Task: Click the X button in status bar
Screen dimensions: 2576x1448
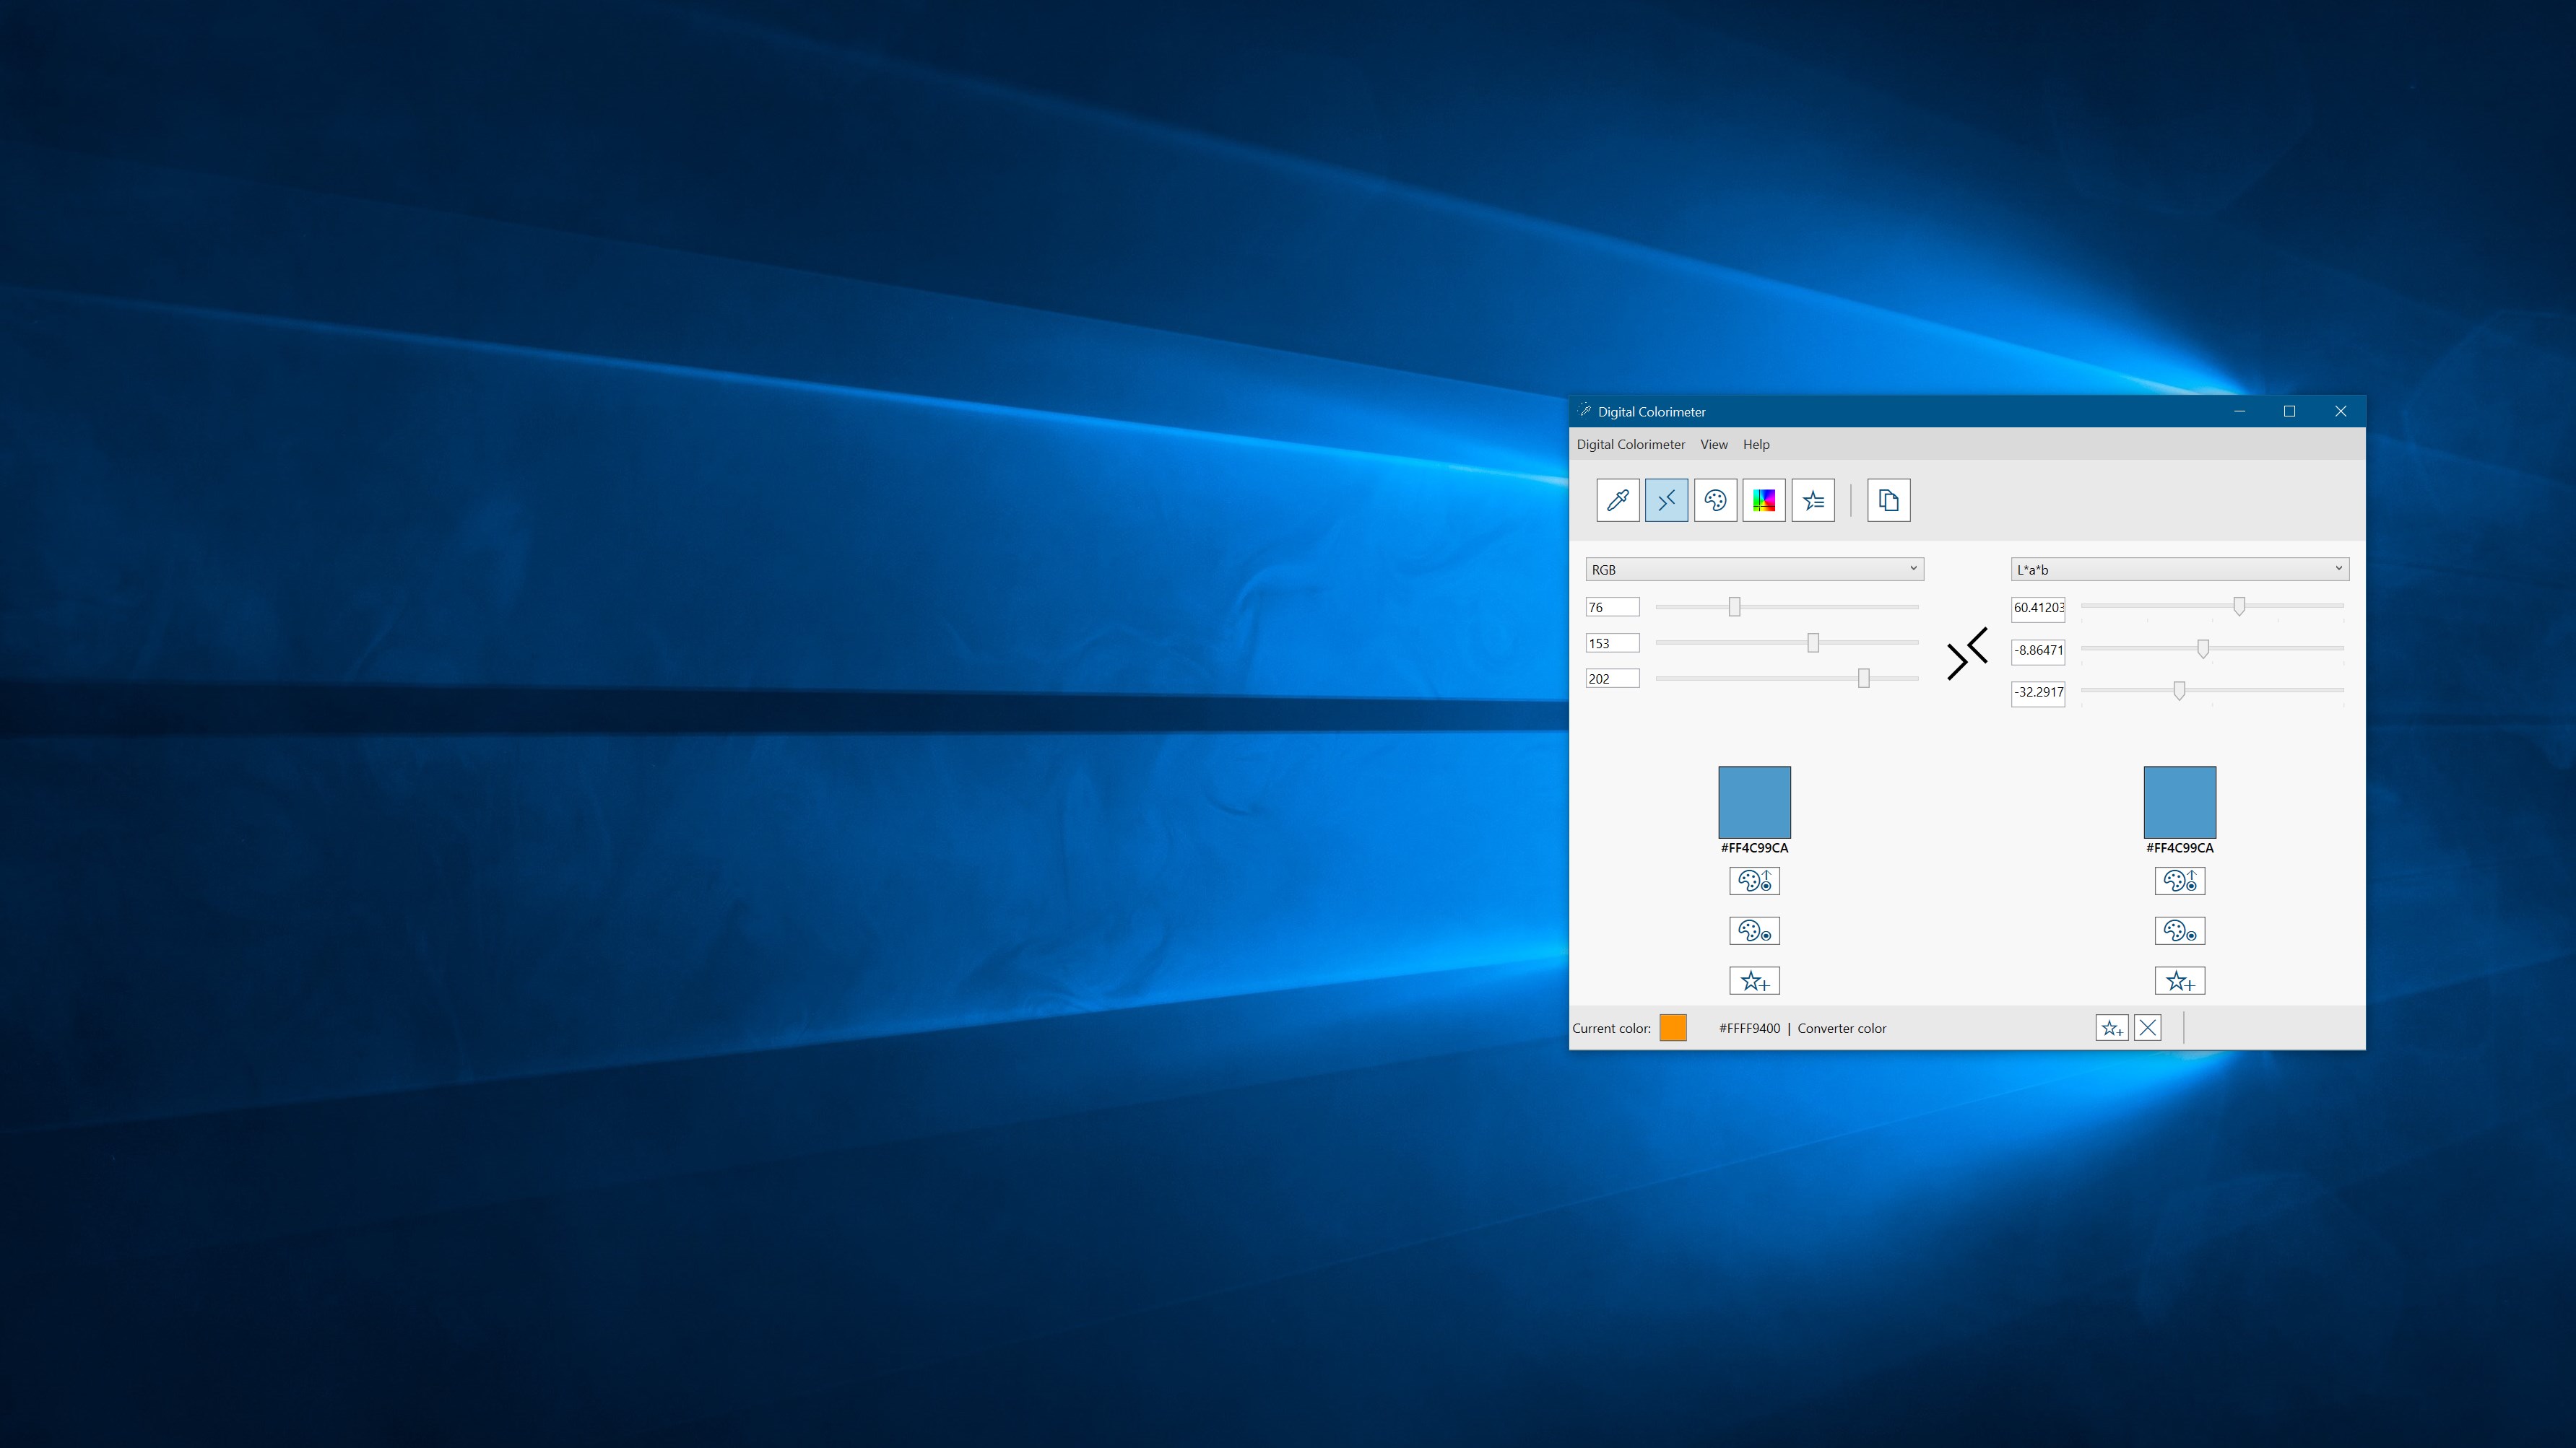Action: point(2147,1027)
